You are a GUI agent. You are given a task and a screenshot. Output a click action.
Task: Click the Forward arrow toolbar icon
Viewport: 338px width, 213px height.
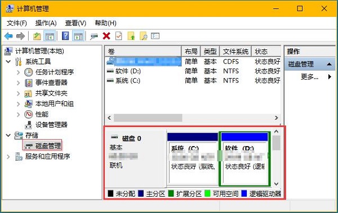coord(20,36)
